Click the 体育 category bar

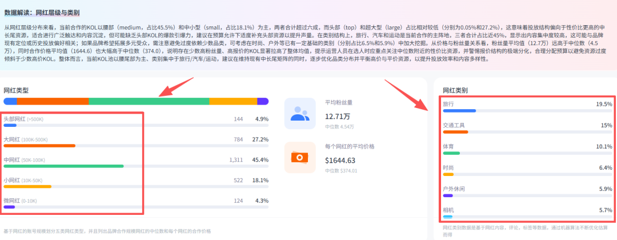click(x=528, y=153)
